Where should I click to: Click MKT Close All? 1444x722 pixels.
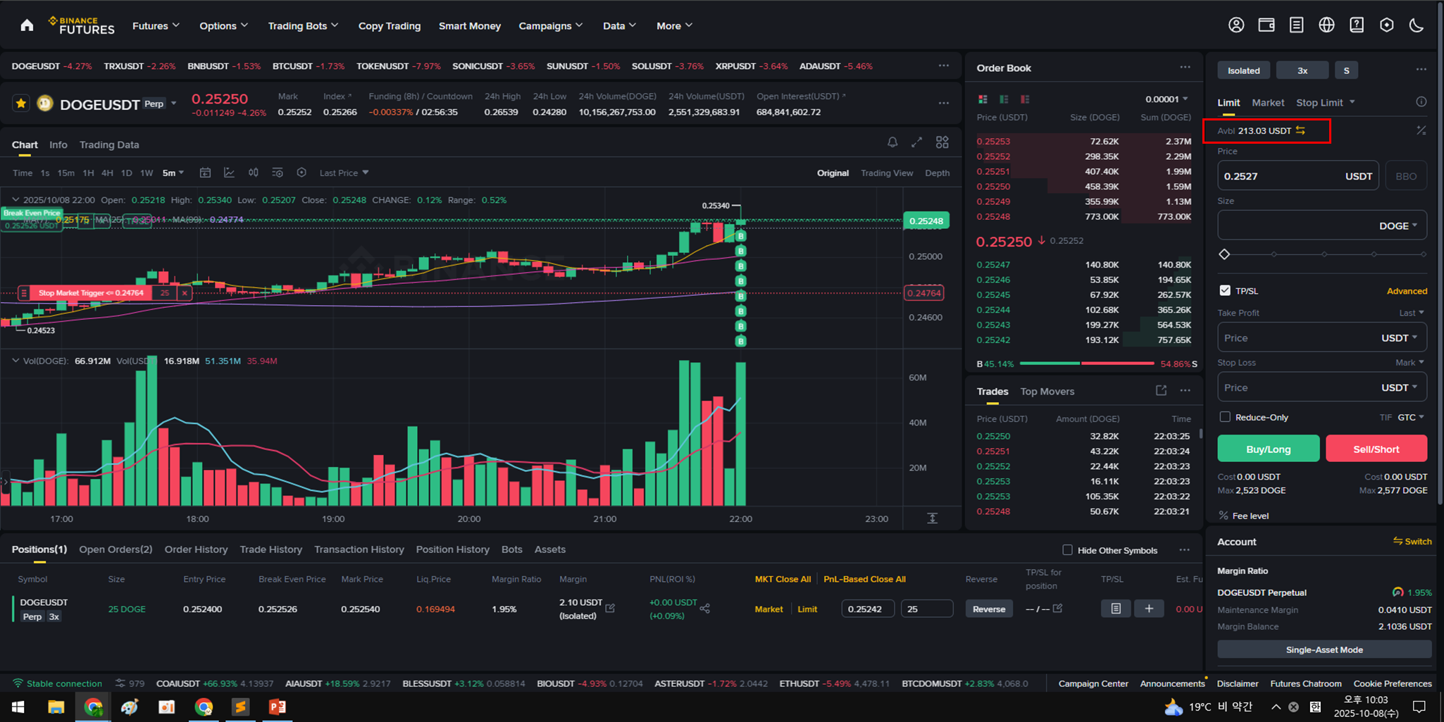coord(783,579)
